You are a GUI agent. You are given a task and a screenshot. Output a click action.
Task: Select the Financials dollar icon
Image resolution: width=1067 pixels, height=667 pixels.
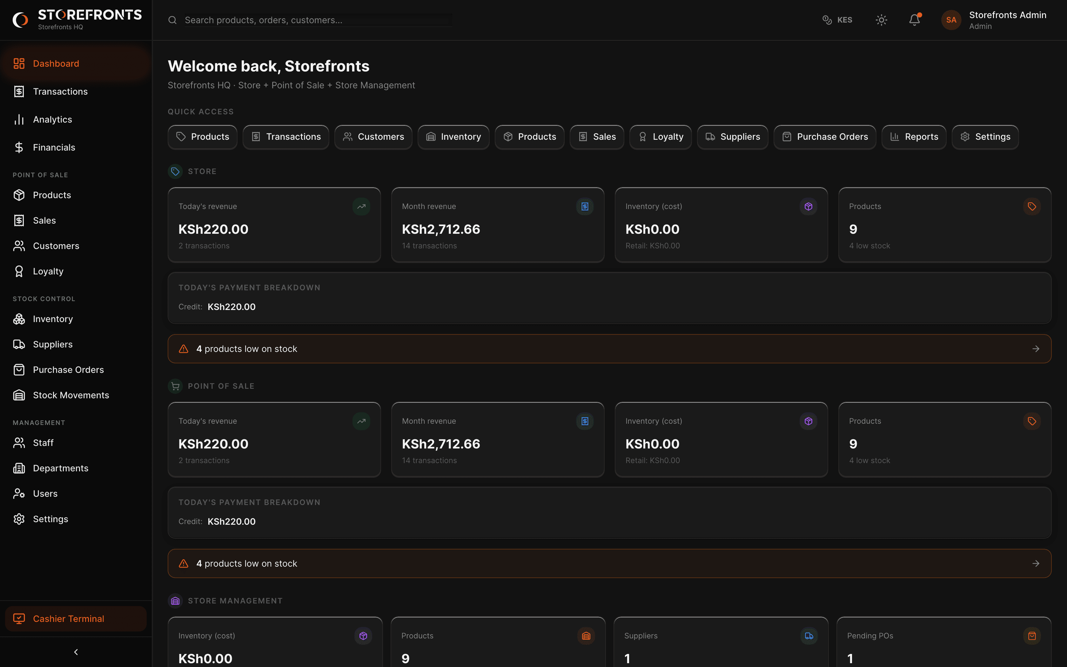[x=19, y=147]
